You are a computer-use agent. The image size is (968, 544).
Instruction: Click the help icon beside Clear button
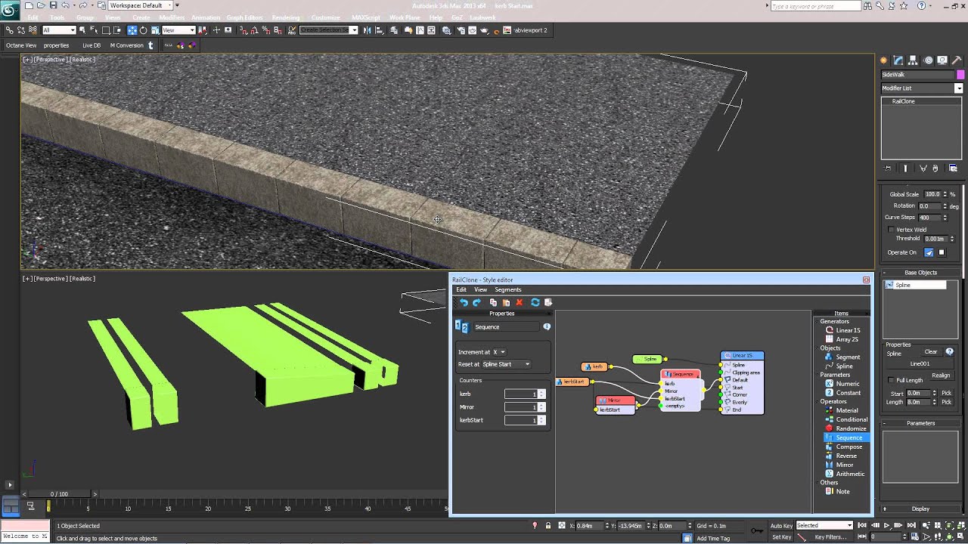coord(949,352)
